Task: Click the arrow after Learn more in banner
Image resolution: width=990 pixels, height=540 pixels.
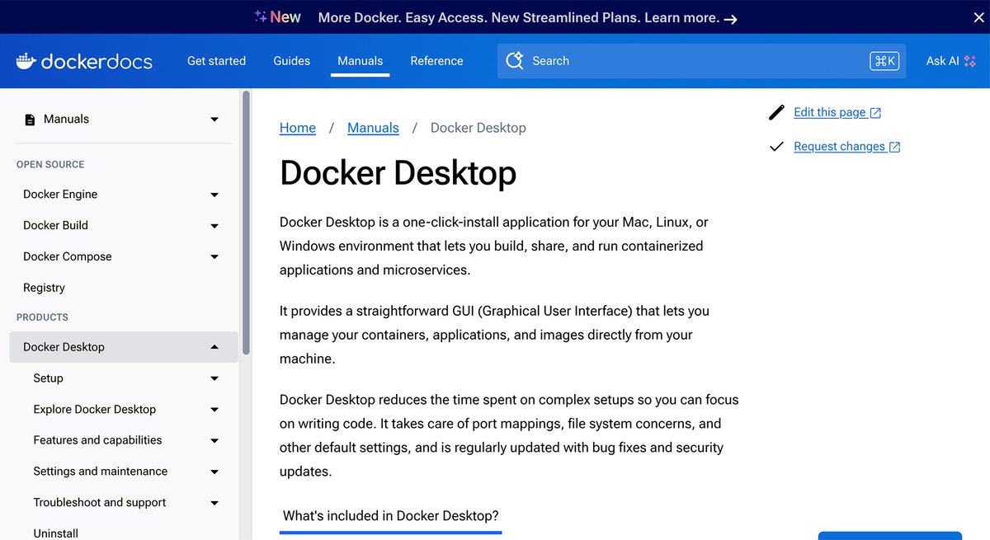Action: 730,18
